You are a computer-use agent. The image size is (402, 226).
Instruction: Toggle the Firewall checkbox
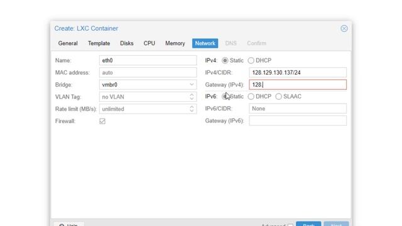(102, 121)
